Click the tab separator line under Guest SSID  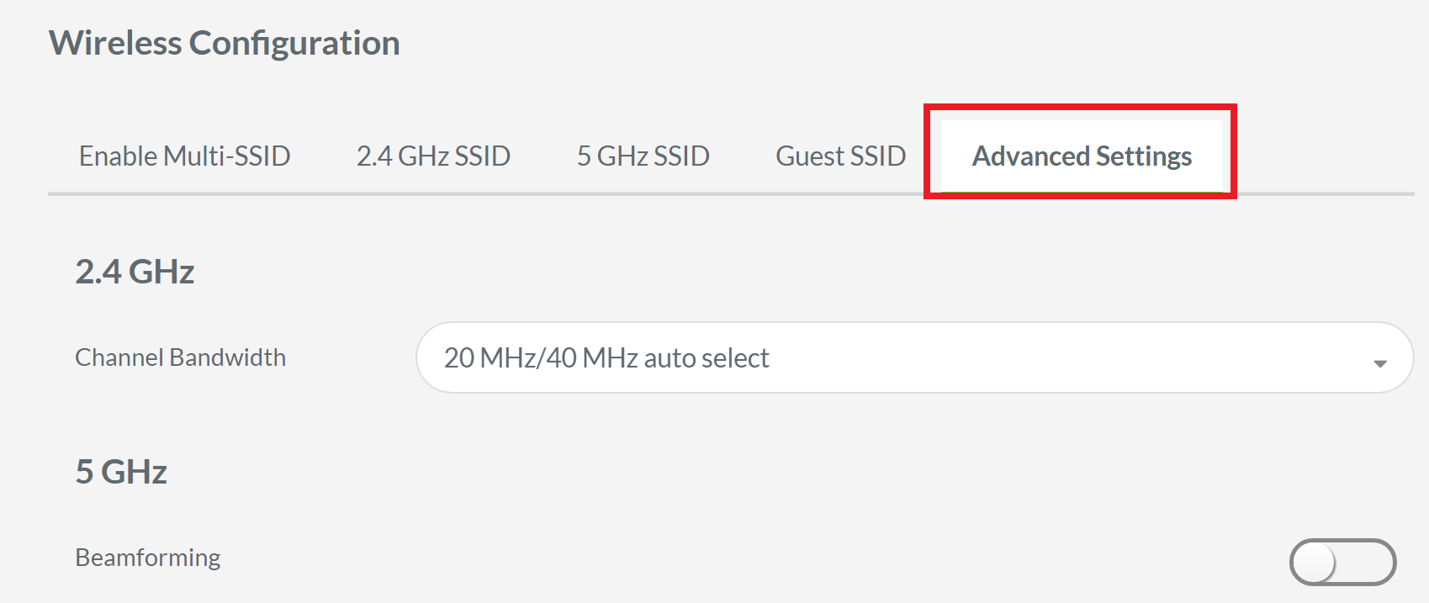coord(840,193)
